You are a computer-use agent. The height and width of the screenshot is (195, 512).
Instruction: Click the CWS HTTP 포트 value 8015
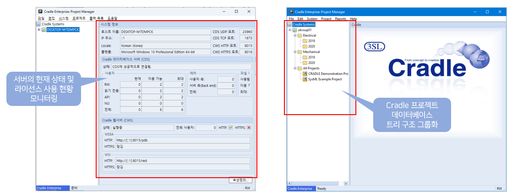click(x=246, y=46)
